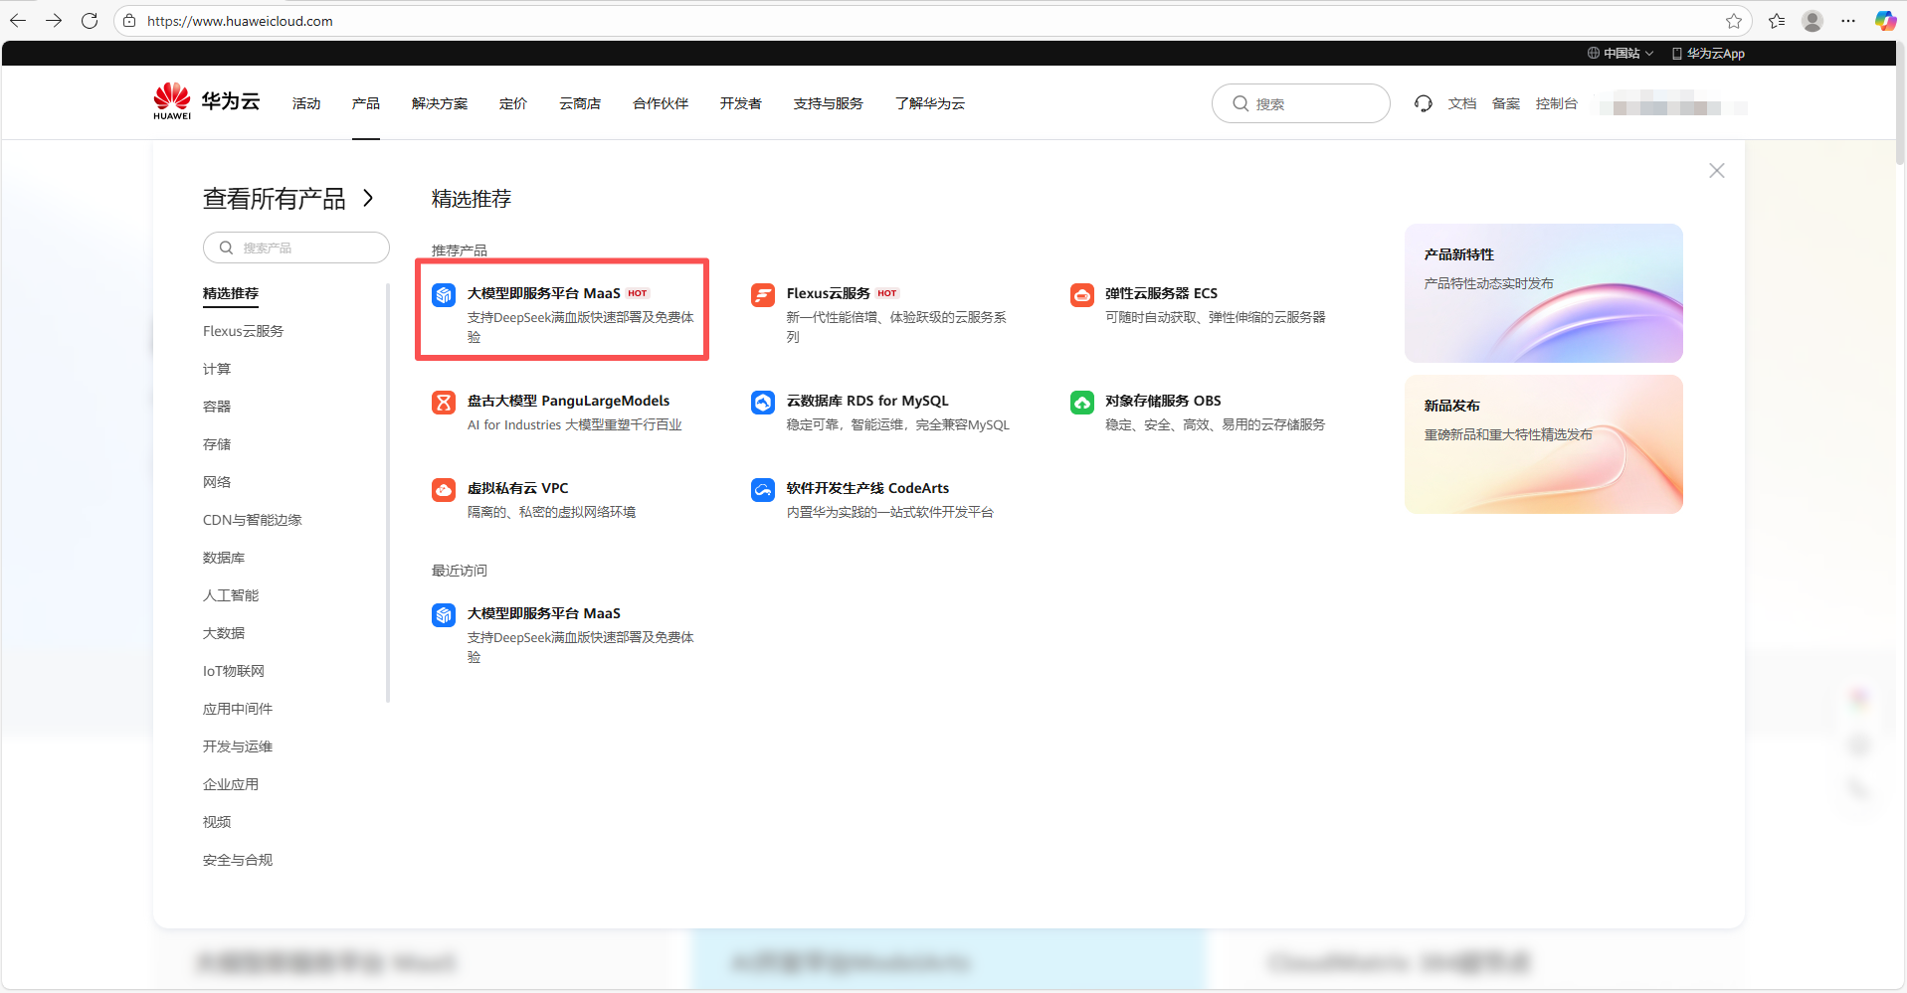Select the 容器 category
The image size is (1907, 993).
[217, 407]
